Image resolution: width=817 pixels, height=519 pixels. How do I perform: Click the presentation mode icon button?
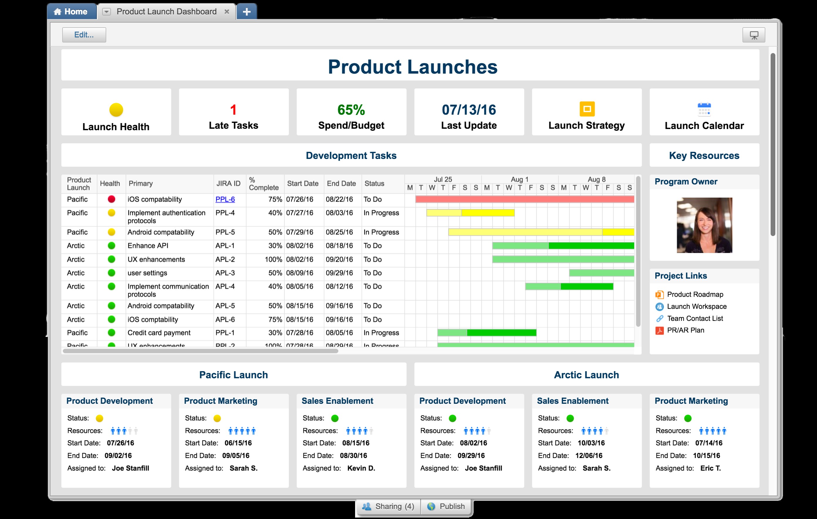pos(754,35)
